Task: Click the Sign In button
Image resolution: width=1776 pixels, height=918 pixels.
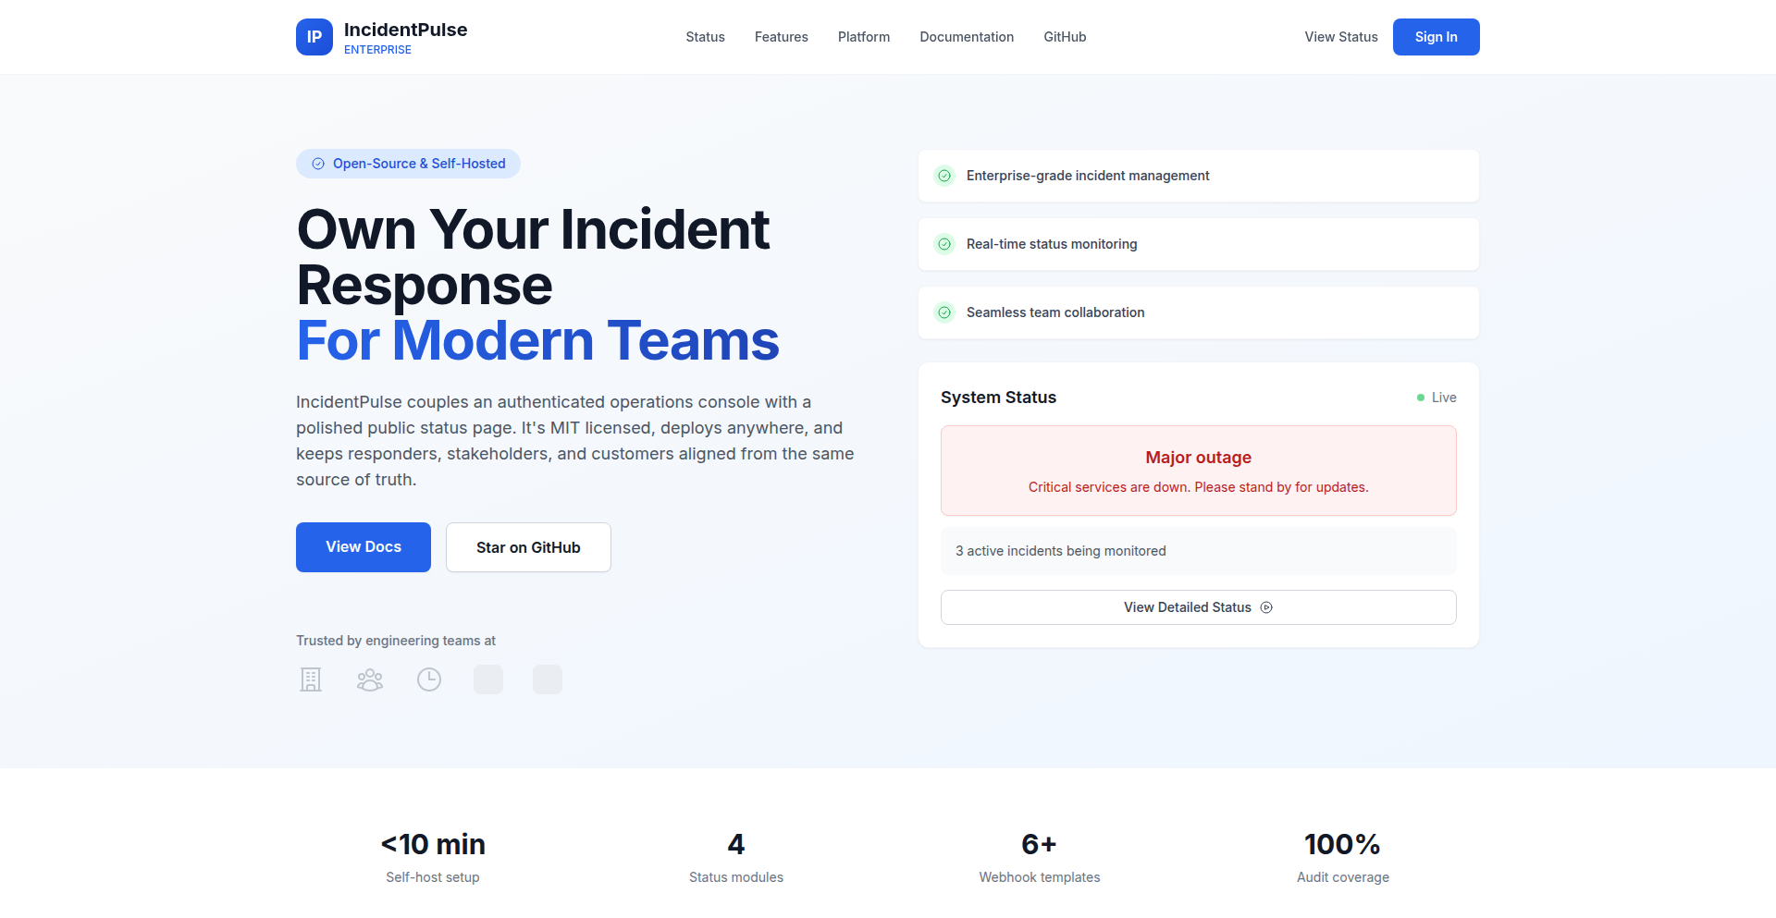Action: [x=1436, y=37]
